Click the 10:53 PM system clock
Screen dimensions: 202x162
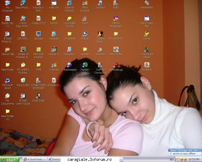click(194, 159)
